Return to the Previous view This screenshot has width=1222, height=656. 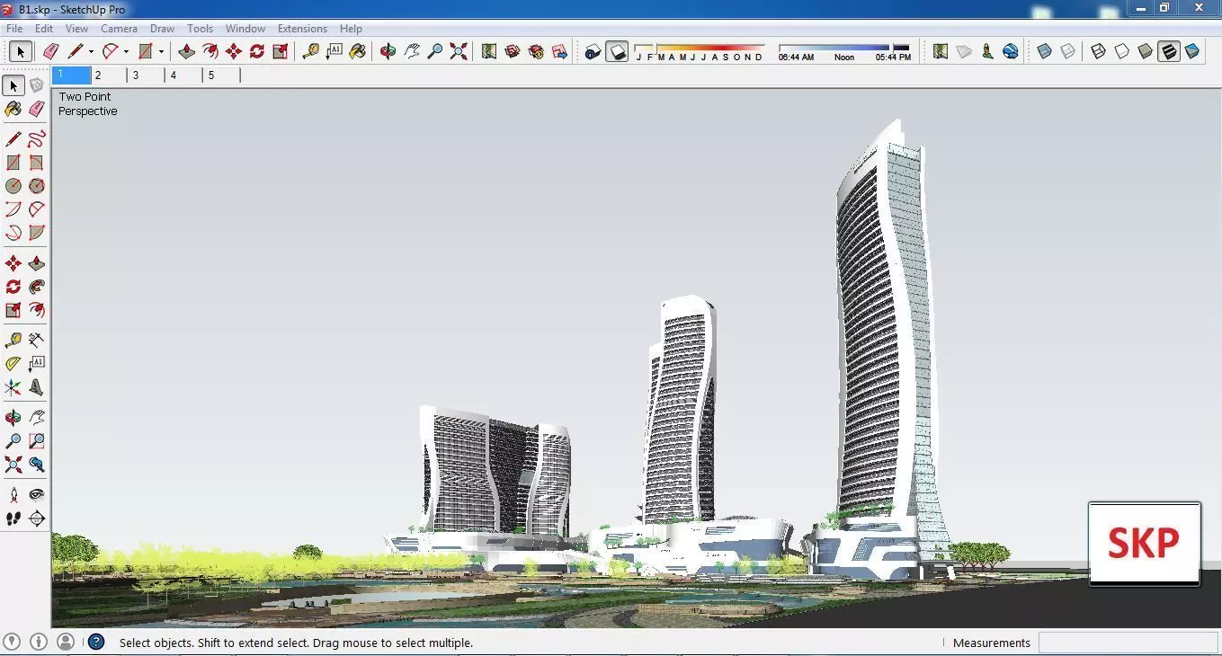36,465
